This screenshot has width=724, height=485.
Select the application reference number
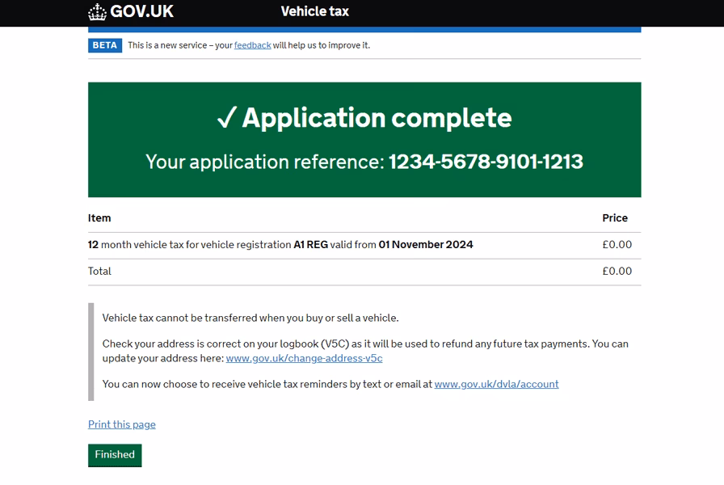(485, 162)
